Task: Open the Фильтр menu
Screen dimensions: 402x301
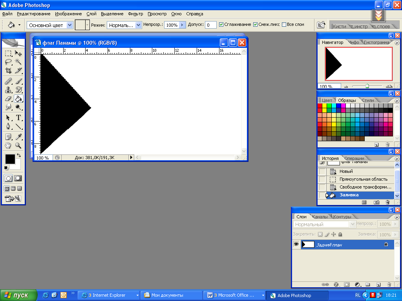Action: click(x=135, y=14)
